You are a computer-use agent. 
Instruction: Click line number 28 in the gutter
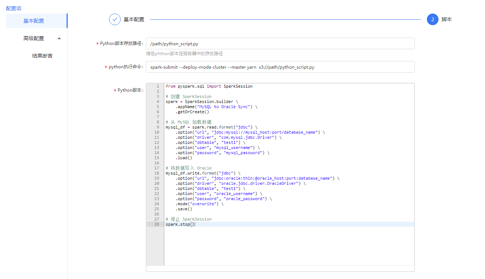point(157,224)
